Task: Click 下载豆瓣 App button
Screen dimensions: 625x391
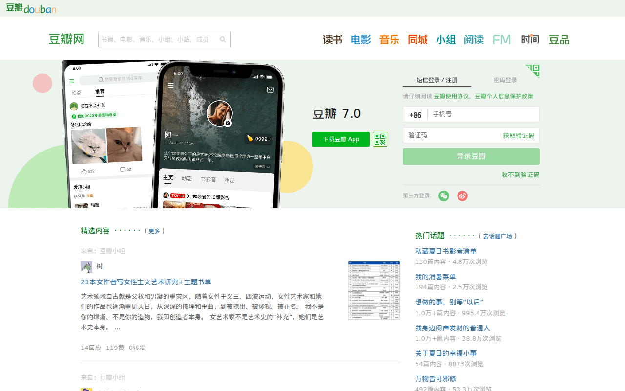Action: [x=341, y=139]
